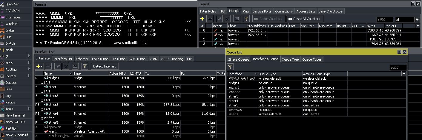Image resolution: width=422 pixels, height=140 pixels.
Task: Click the filter funnel in Queue List
Action: pyautogui.click(x=231, y=67)
